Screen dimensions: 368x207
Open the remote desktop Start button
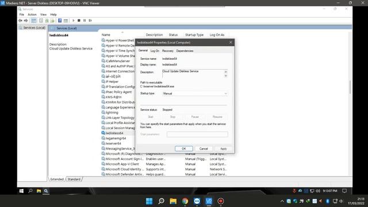pos(21,191)
